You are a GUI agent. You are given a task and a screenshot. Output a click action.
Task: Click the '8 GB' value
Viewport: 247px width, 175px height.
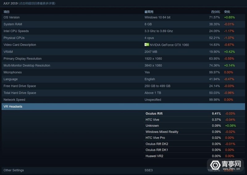coord(148,24)
